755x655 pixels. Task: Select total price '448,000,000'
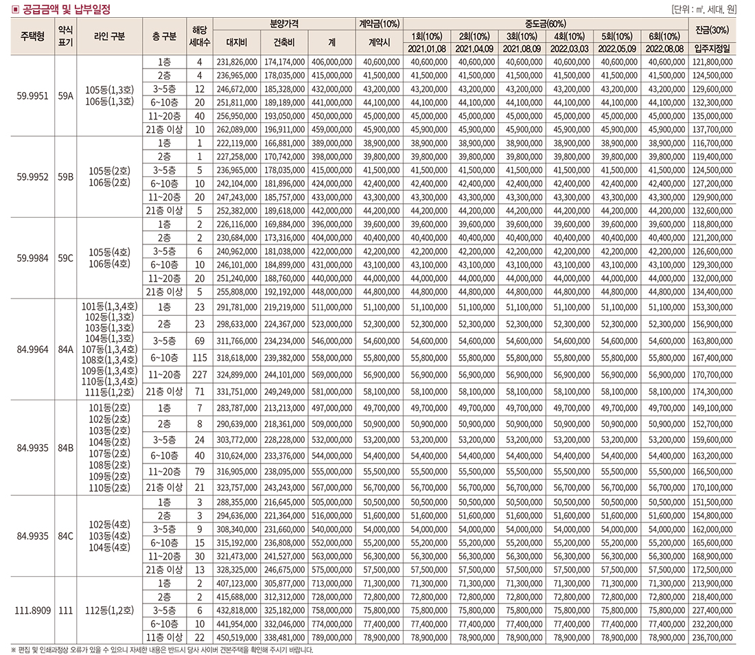pos(332,292)
